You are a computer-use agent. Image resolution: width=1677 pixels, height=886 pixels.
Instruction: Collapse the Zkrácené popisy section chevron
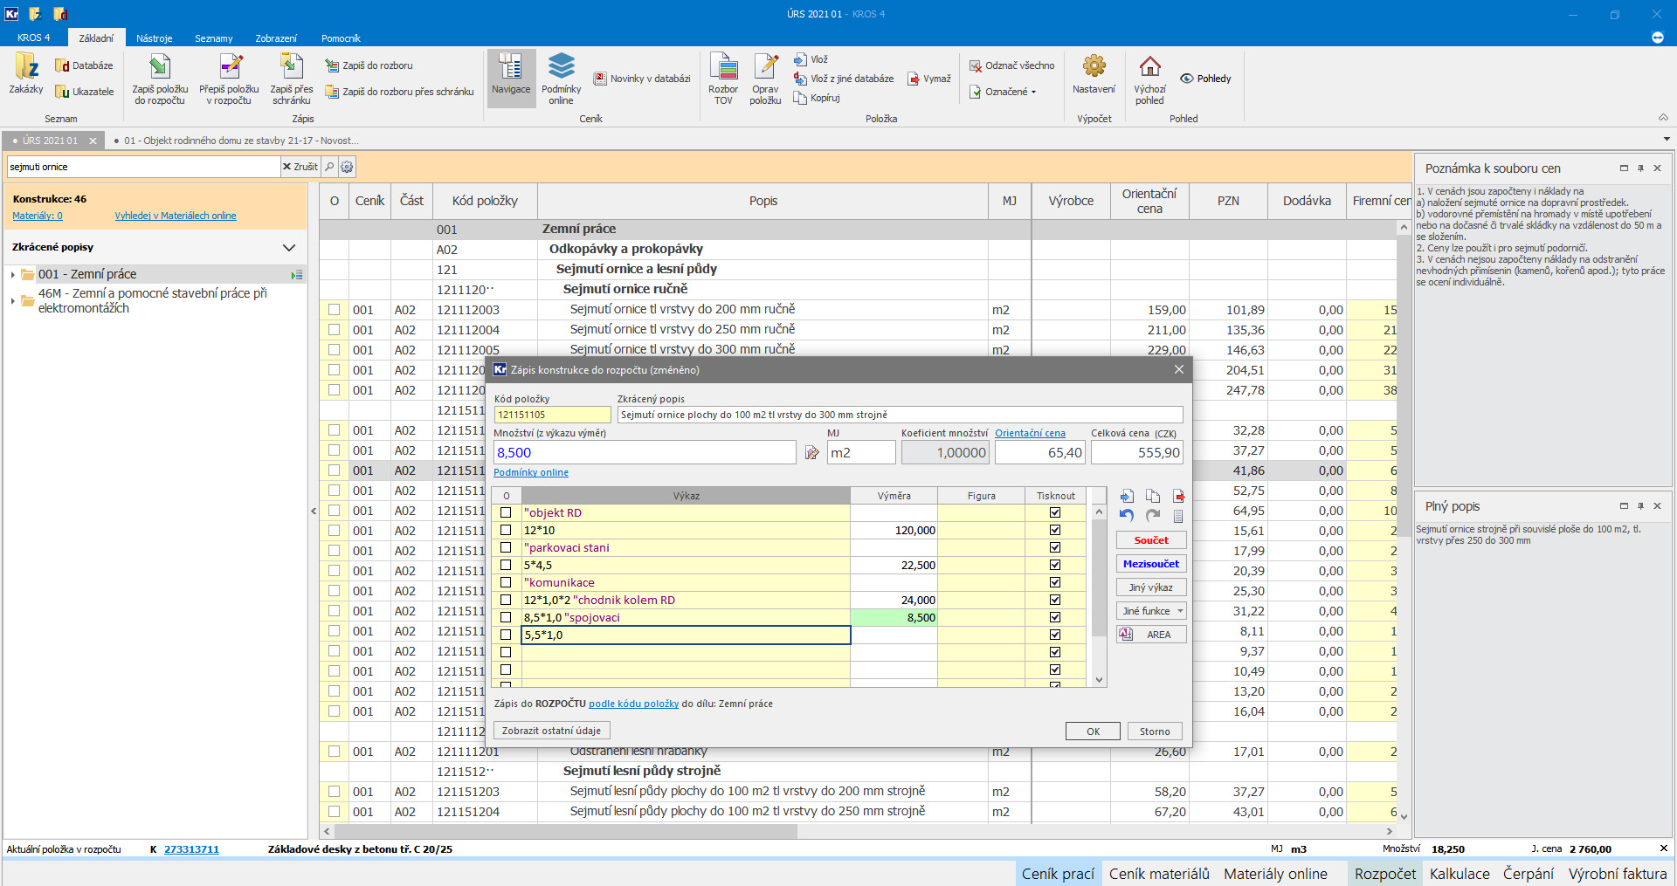tap(289, 248)
